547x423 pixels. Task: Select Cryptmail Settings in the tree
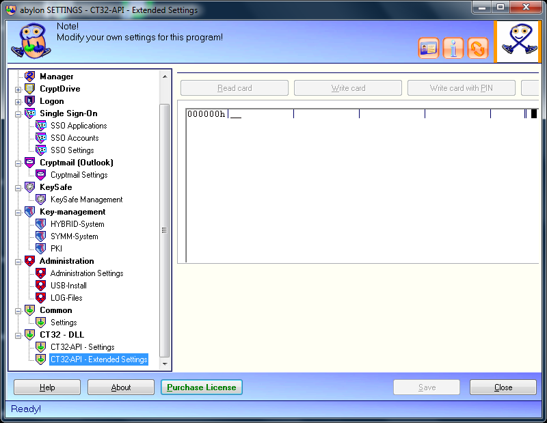[79, 175]
